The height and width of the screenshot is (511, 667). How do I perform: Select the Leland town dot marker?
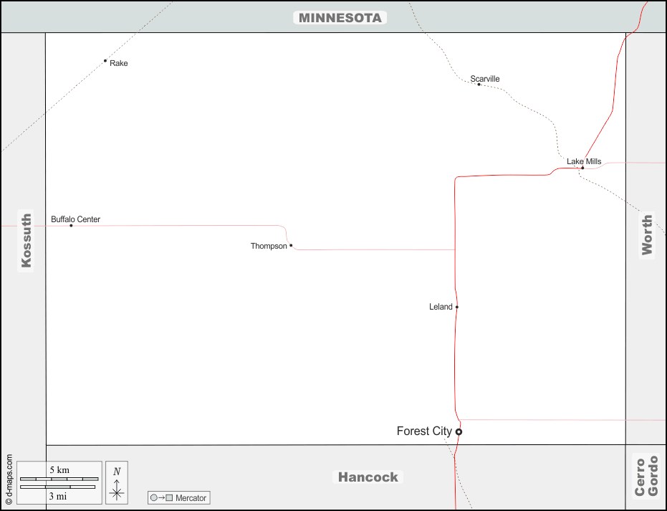456,307
